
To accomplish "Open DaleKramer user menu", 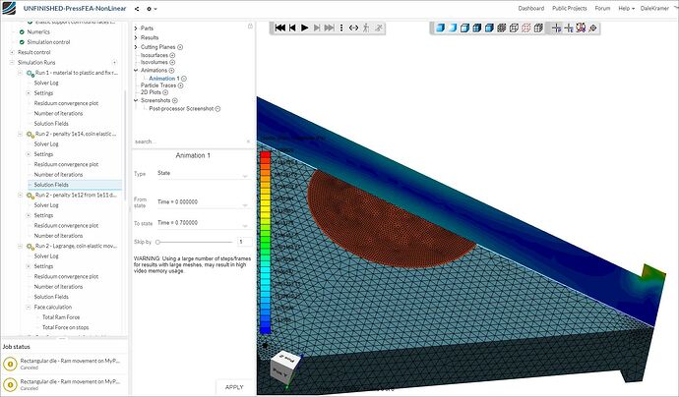I will click(656, 8).
